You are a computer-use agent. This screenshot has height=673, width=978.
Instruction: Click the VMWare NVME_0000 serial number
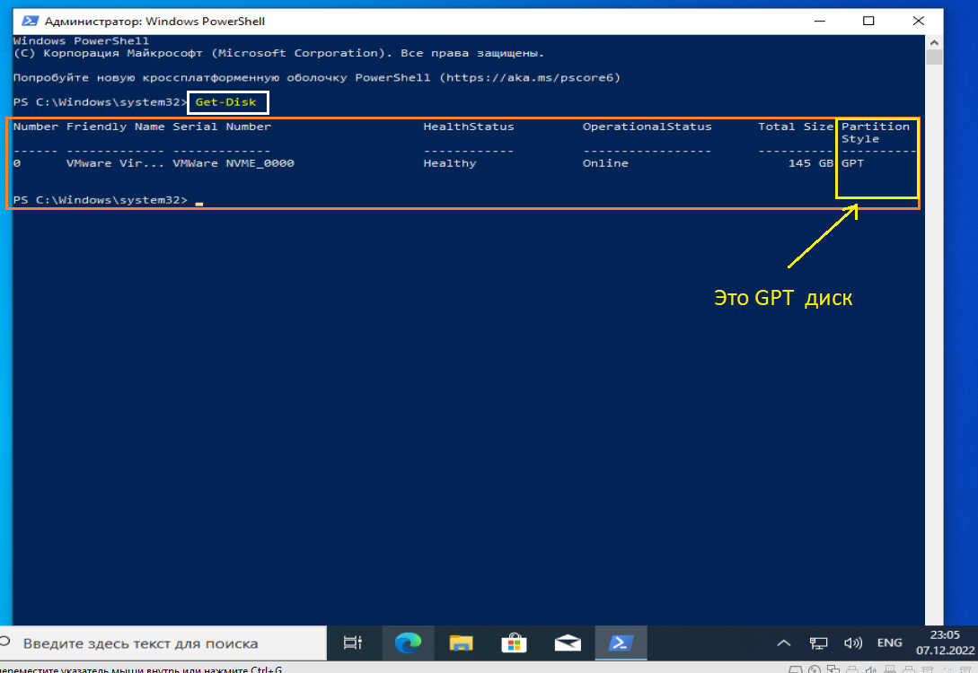pyautogui.click(x=233, y=163)
